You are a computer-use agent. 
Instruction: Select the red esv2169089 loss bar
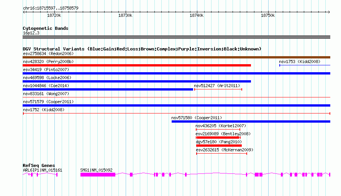point(218,138)
